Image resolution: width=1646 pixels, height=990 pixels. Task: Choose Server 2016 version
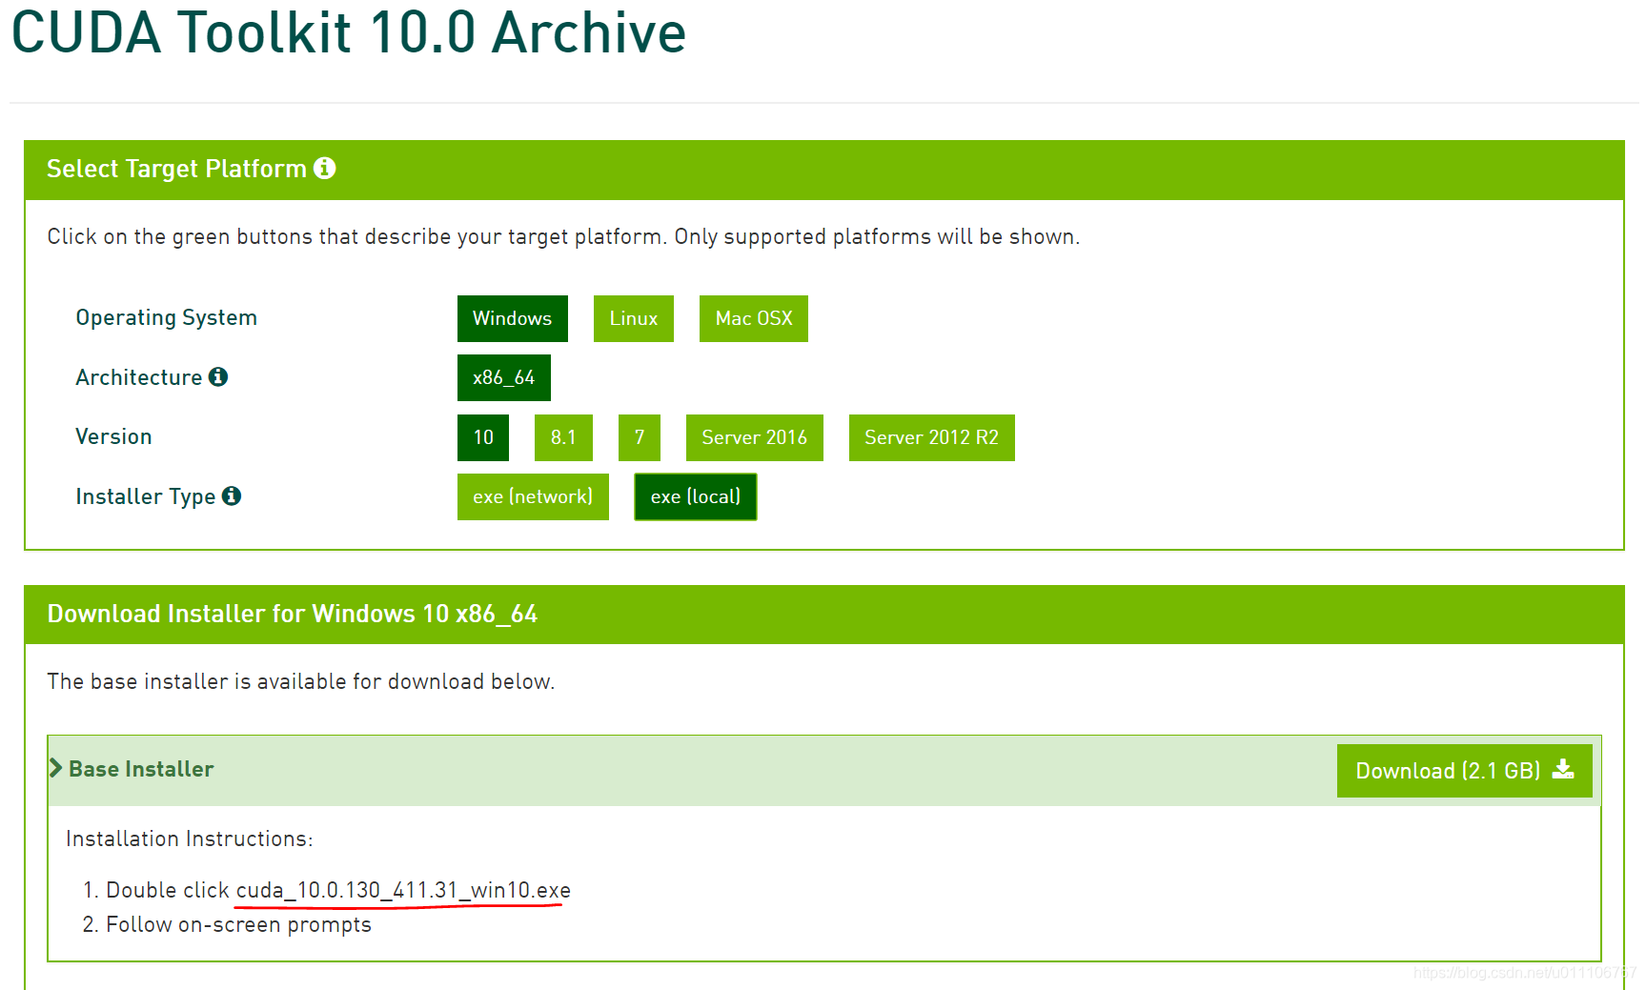point(755,437)
